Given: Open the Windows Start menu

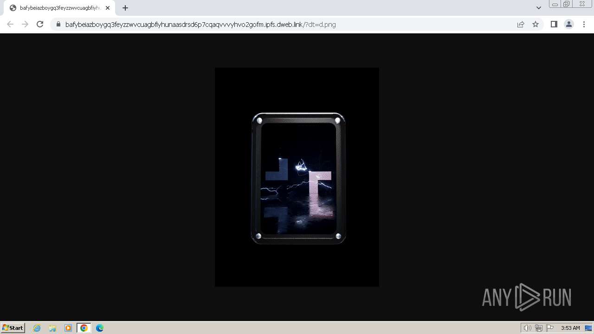Looking at the screenshot, I should pos(13,328).
